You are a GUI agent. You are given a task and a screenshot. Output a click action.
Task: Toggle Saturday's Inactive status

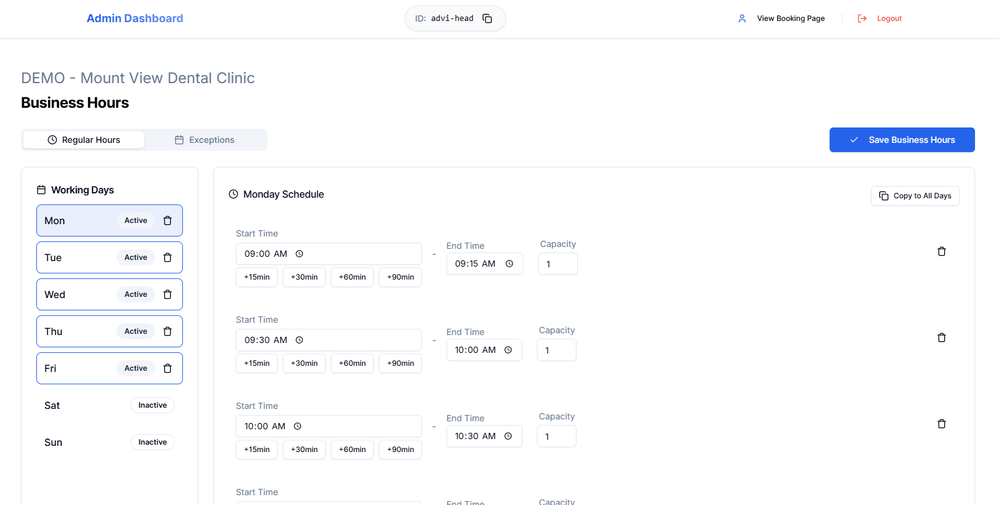(x=152, y=405)
